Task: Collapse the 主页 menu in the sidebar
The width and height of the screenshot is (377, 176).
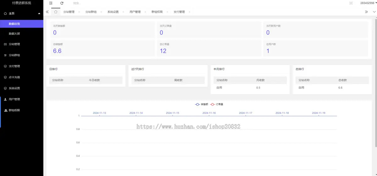Action: [39, 13]
